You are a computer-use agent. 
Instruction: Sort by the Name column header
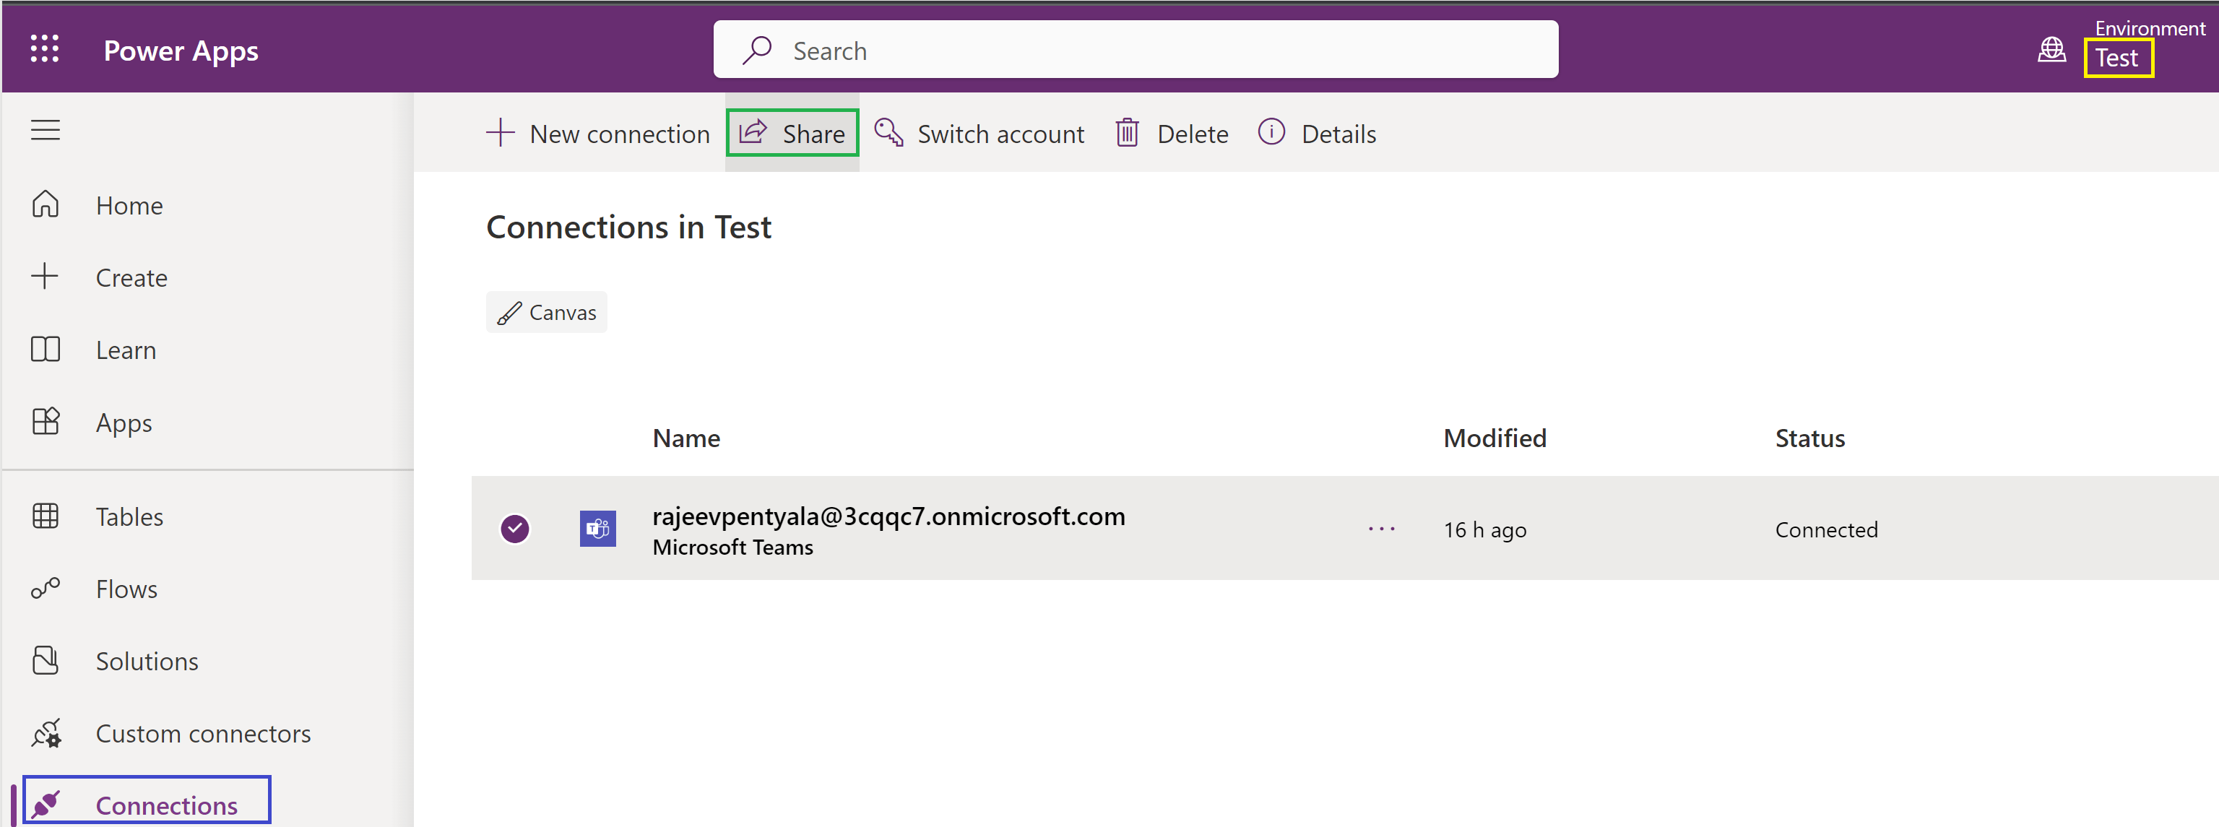coord(686,438)
